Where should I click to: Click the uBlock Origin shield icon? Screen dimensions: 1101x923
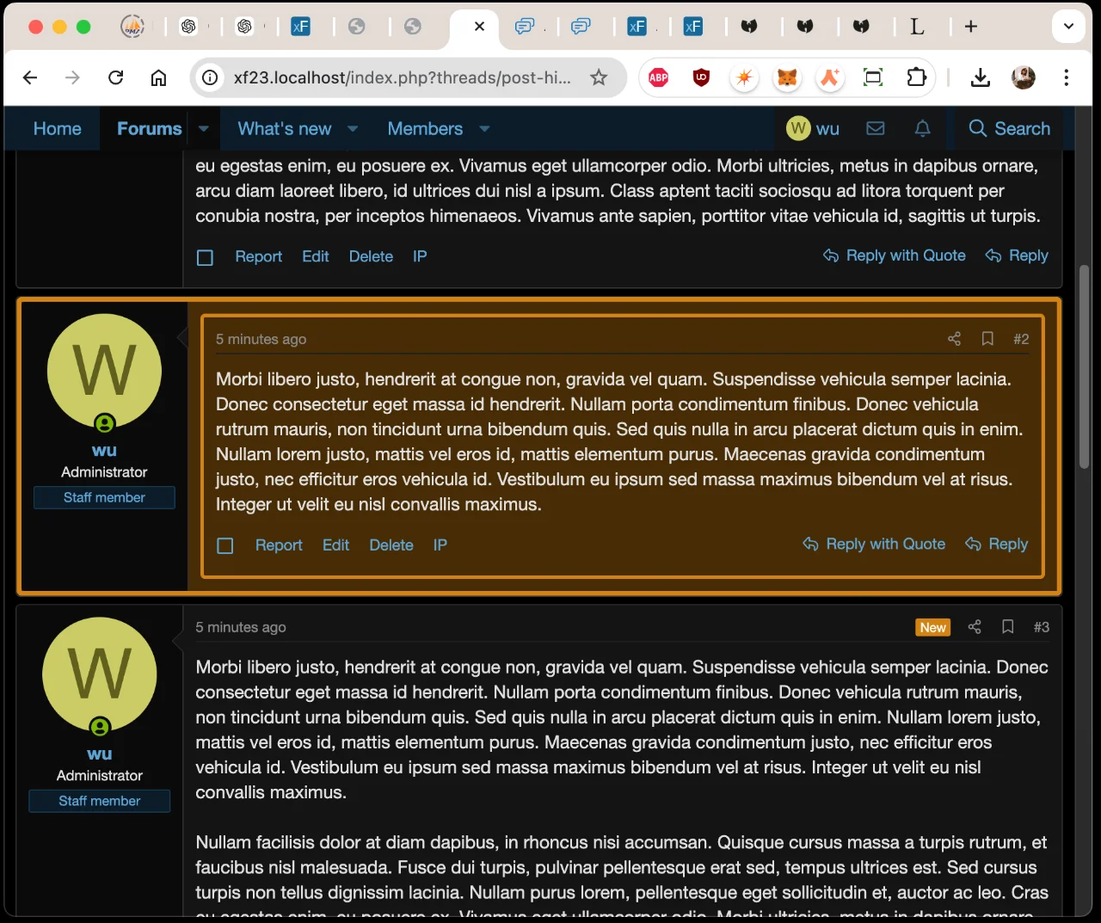pyautogui.click(x=702, y=77)
